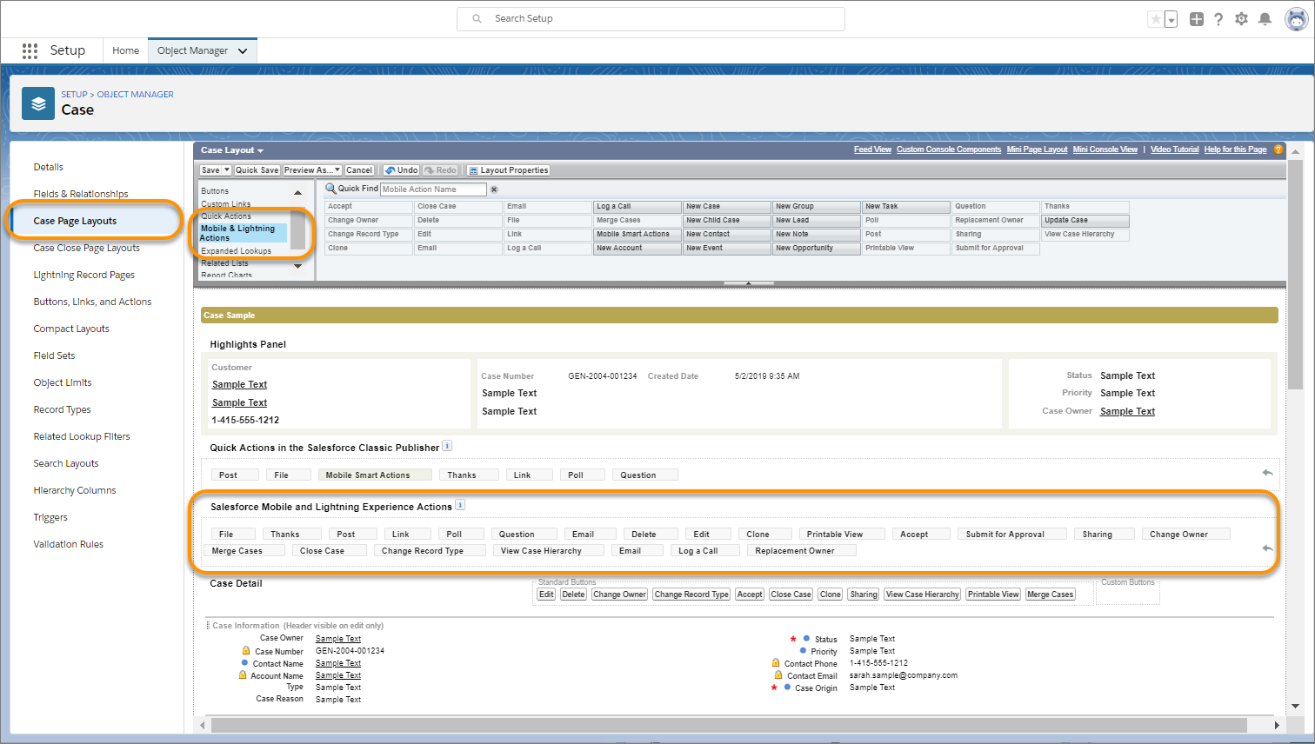Click the add to favorites star icon

[x=1158, y=18]
